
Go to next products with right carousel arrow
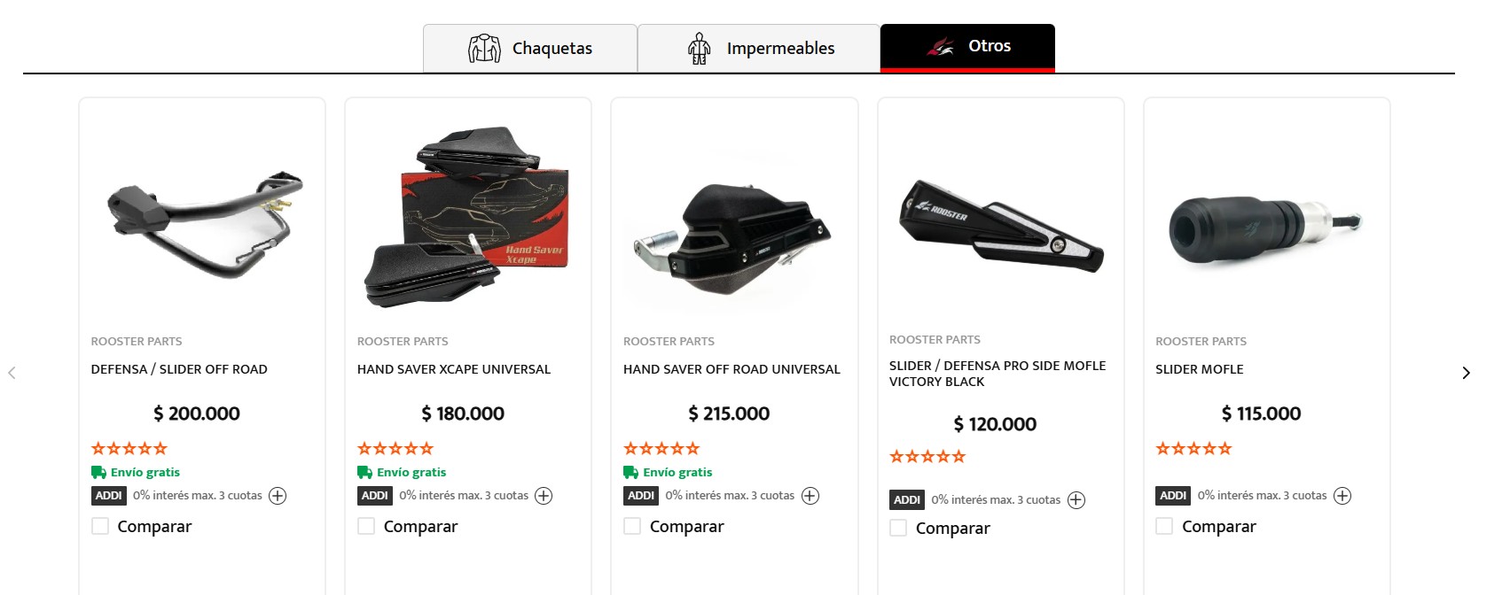point(1466,373)
